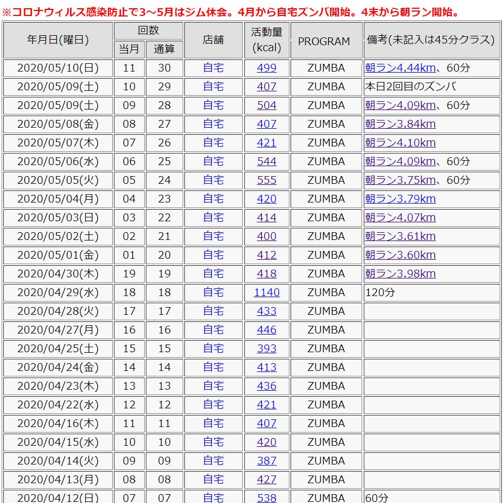Image resolution: width=503 pixels, height=503 pixels.
Task: Click the 387 kcal activity link
Action: [266, 461]
